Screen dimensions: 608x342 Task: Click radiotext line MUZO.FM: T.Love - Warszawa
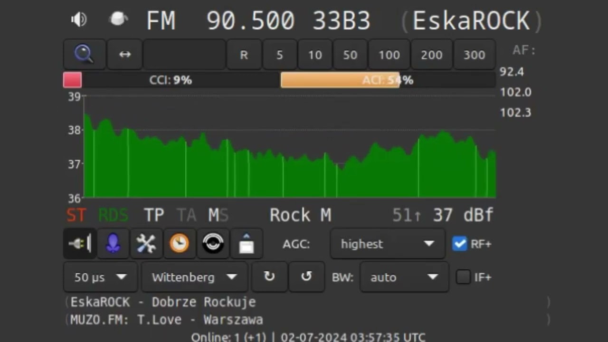166,320
